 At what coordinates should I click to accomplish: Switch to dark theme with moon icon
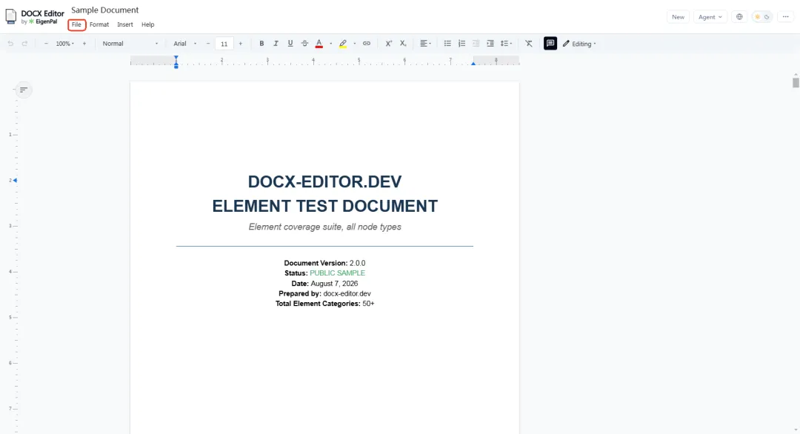point(767,17)
